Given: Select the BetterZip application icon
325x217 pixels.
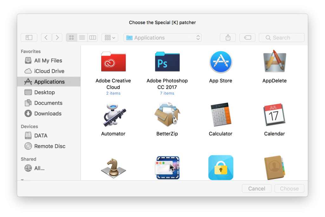Looking at the screenshot, I should tap(167, 115).
